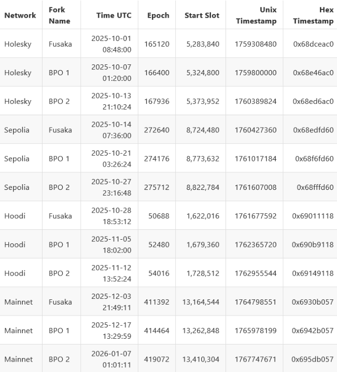Select time 2025-12-17 13:29:59
Image resolution: width=337 pixels, height=372 pixels.
pos(111,330)
